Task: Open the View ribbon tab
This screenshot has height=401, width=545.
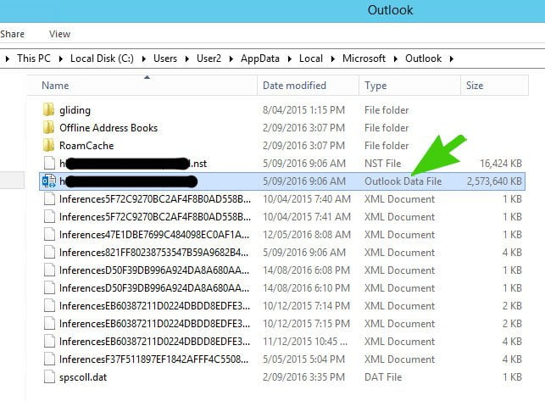Action: coord(59,34)
